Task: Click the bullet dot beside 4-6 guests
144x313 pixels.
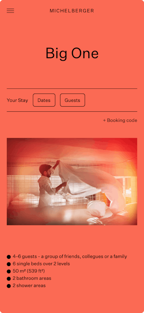Action: (9, 257)
